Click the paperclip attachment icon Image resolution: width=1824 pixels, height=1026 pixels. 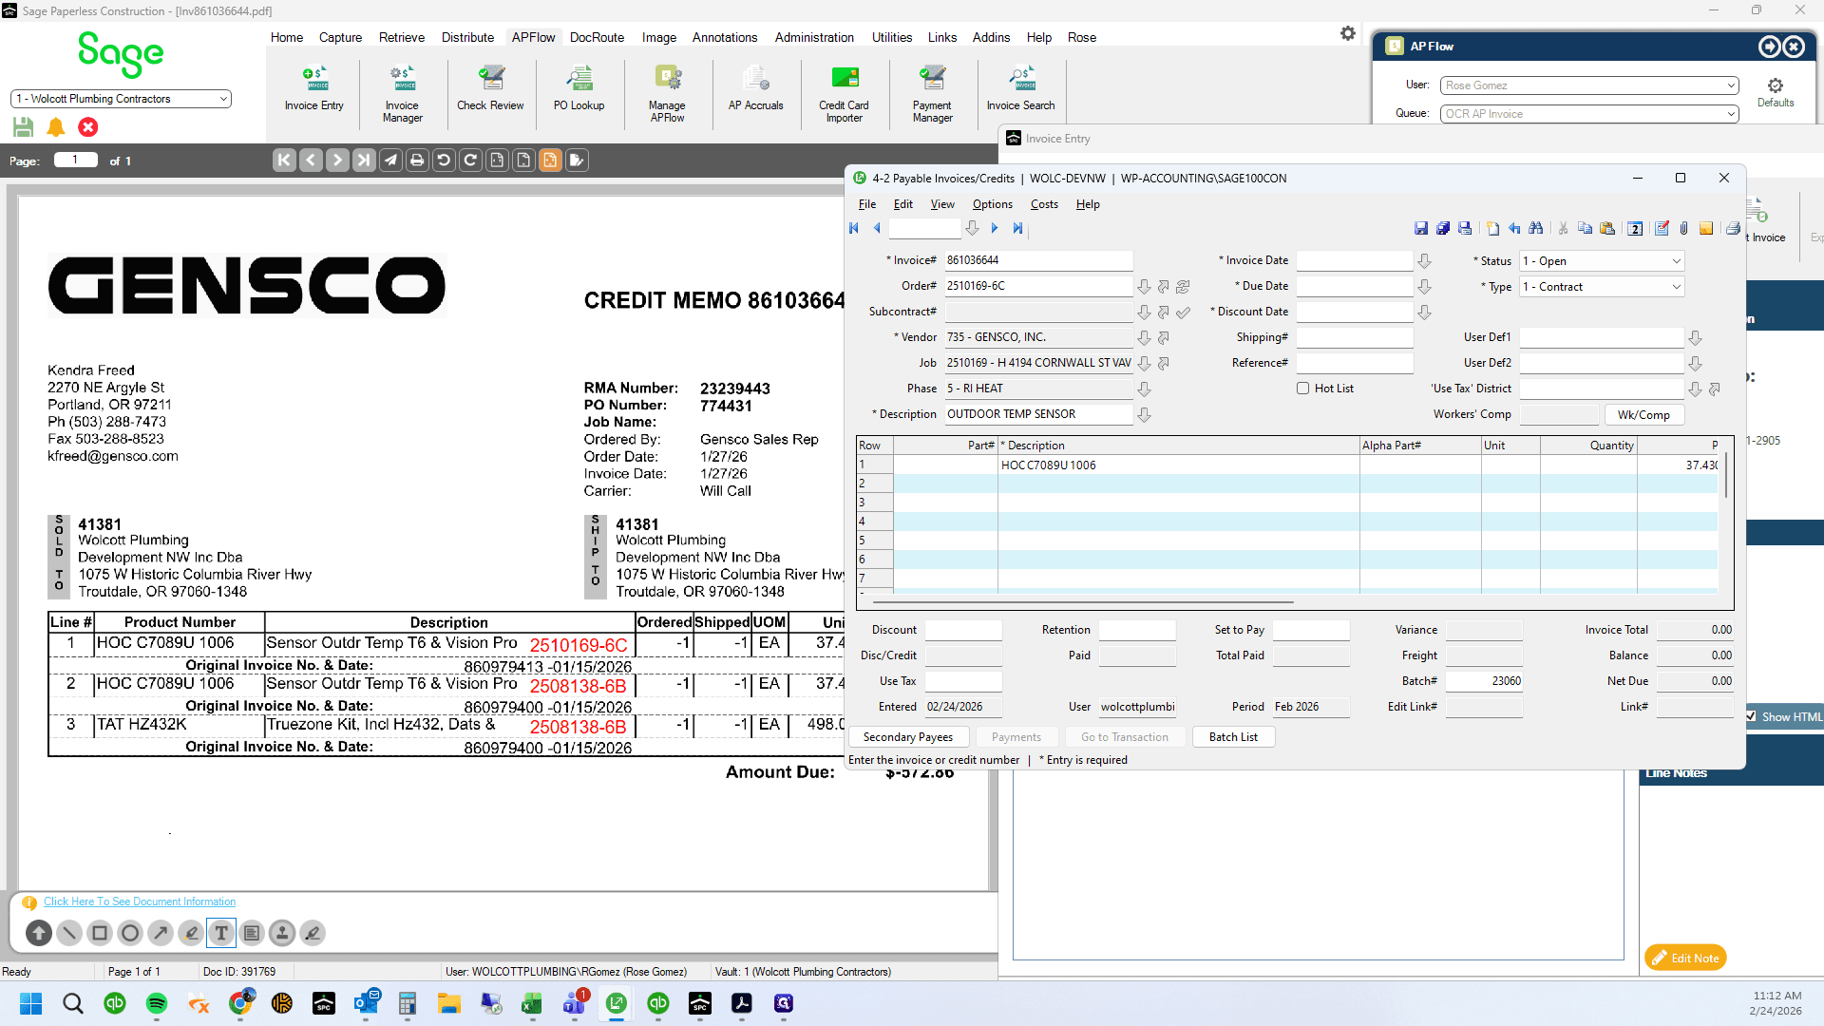[1683, 228]
